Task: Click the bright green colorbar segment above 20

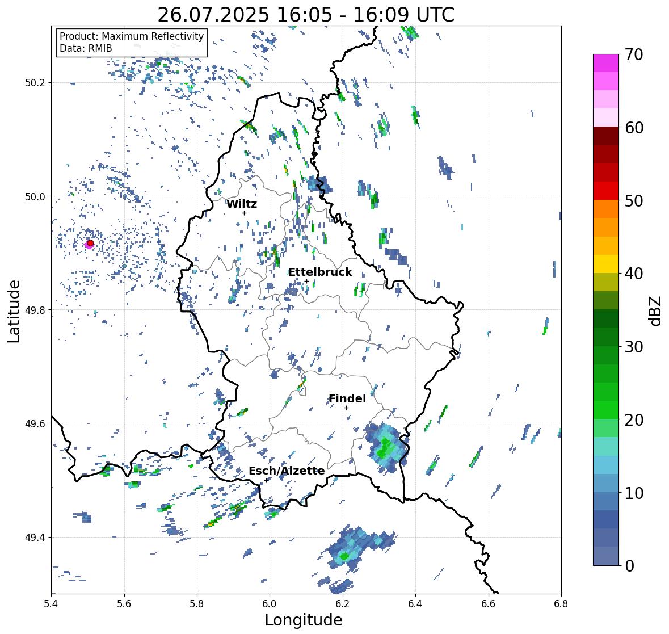Action: (606, 410)
